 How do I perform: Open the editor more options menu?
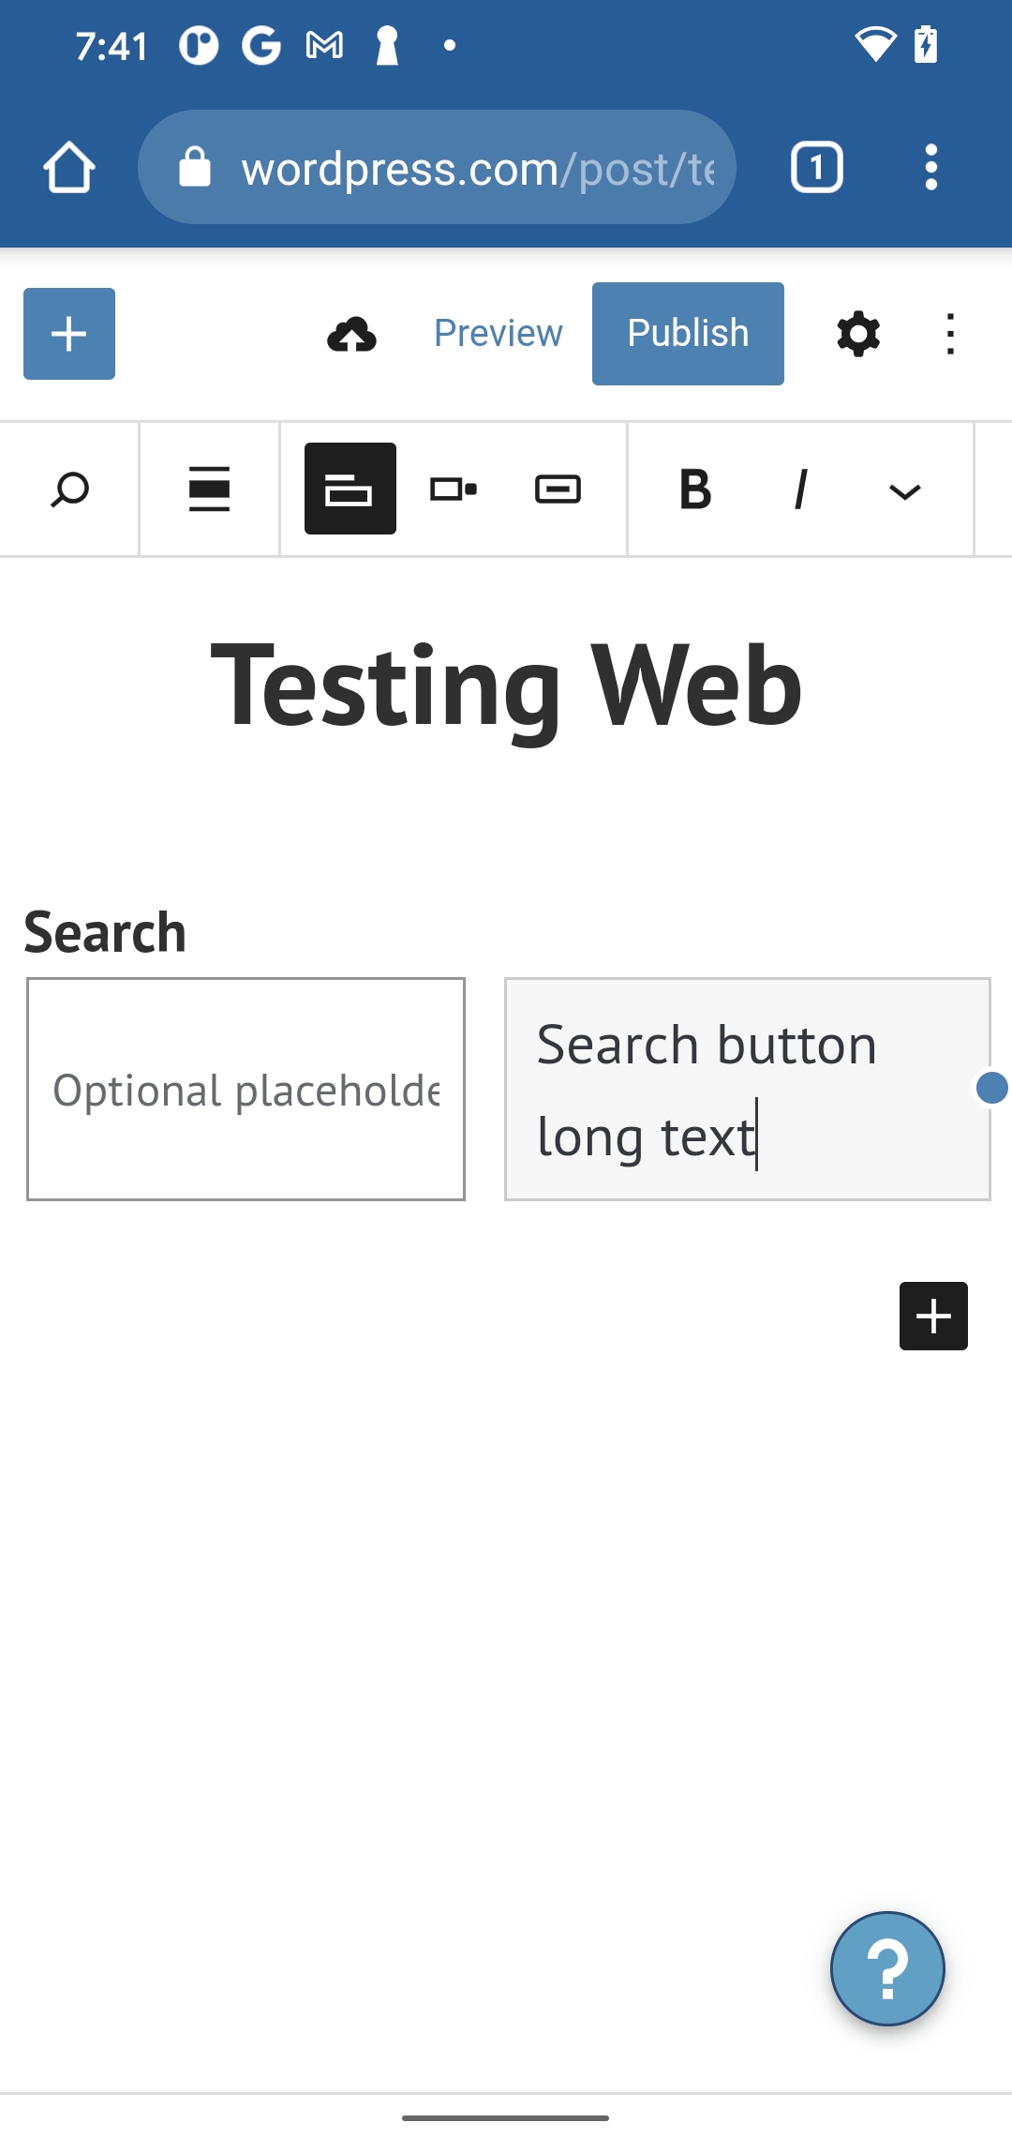click(x=950, y=333)
